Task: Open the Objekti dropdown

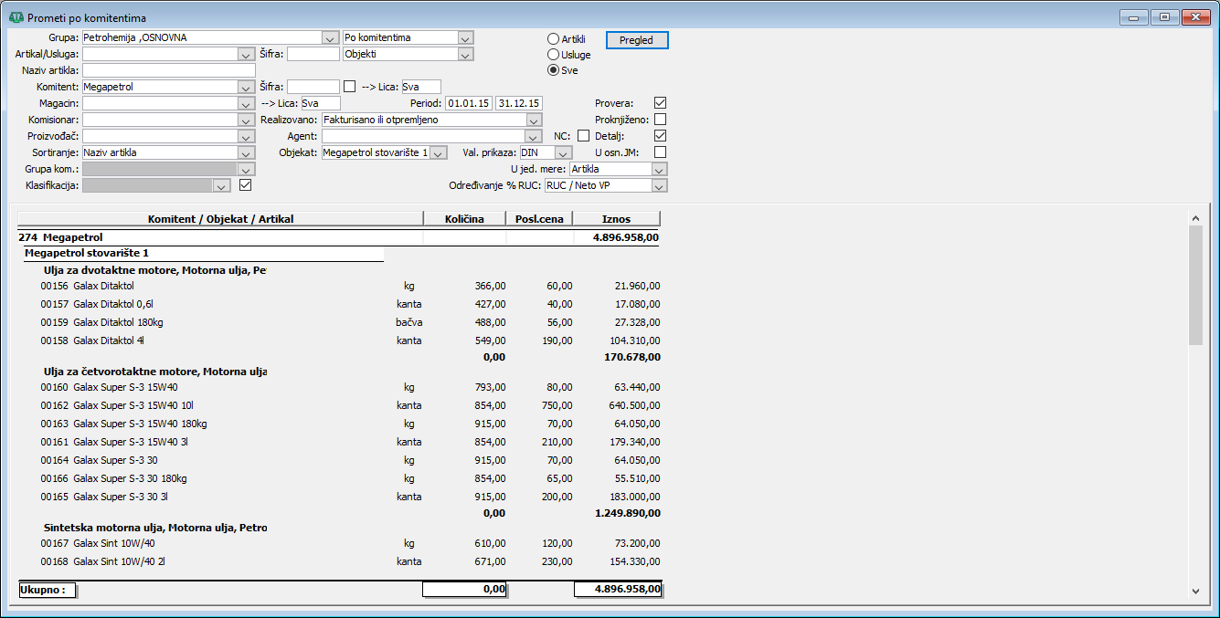Action: 466,54
